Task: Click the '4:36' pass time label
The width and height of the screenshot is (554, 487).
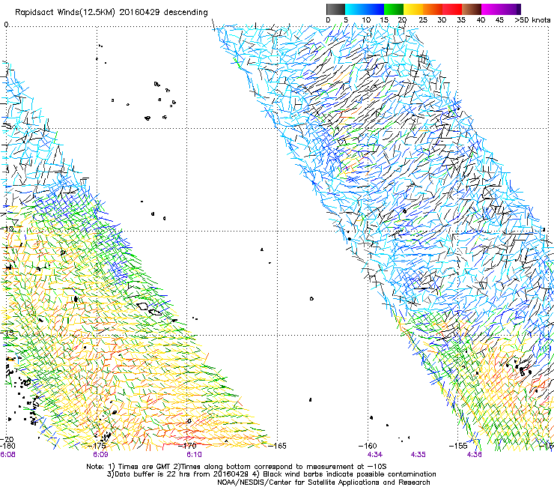Action: tap(474, 455)
